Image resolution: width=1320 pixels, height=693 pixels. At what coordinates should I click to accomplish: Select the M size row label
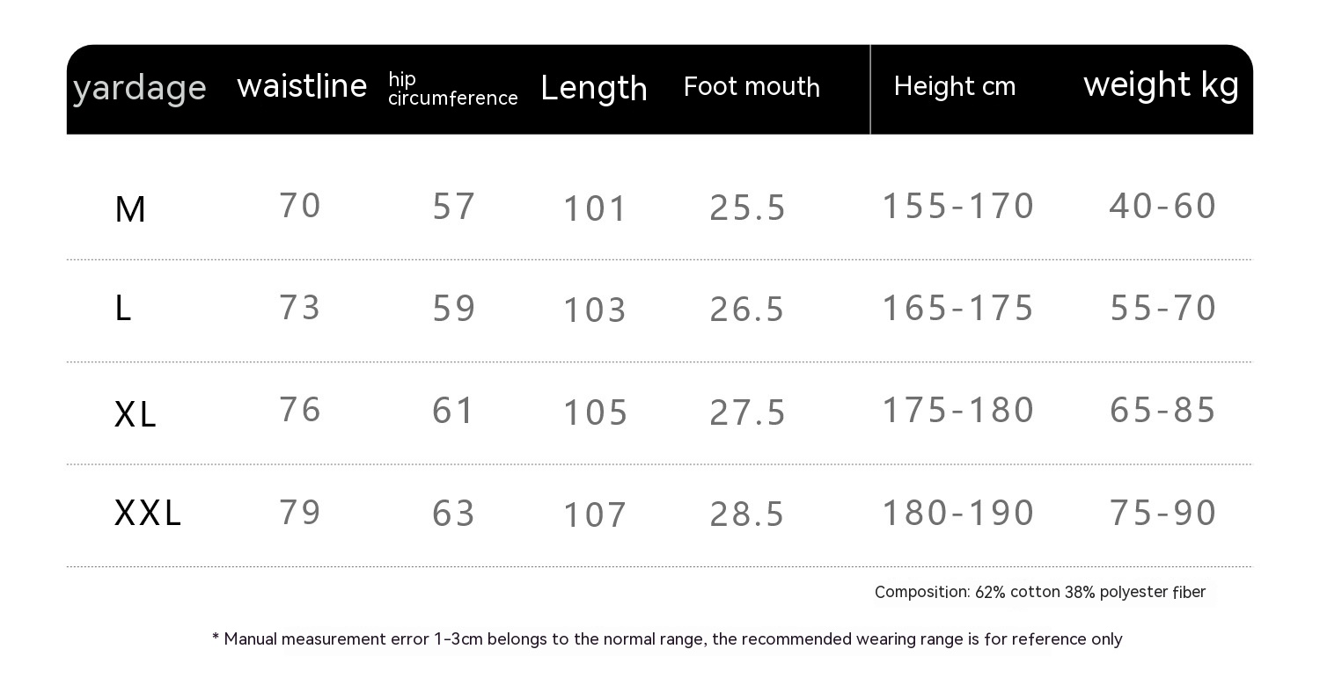click(x=130, y=209)
